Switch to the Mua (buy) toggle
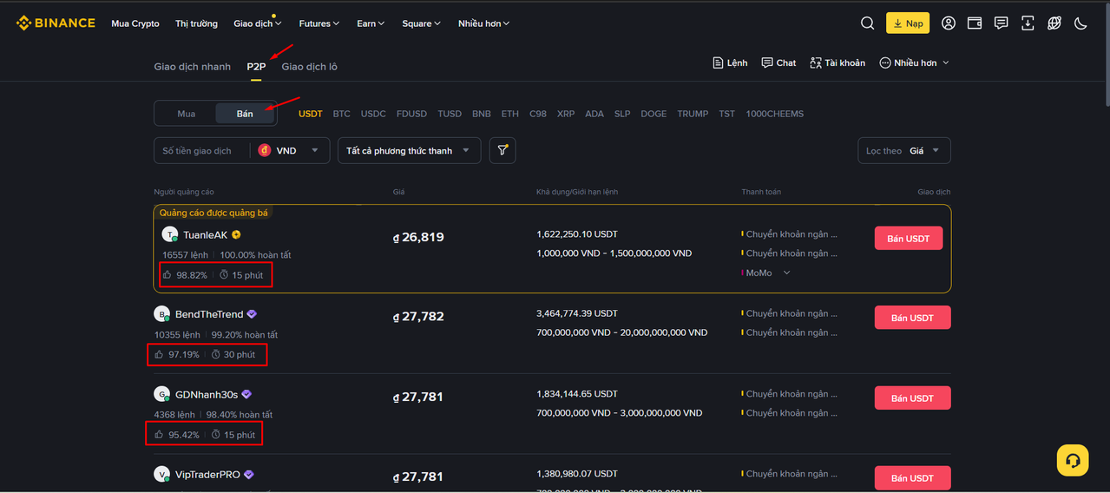Screen dimensions: 1110x493 tap(186, 114)
